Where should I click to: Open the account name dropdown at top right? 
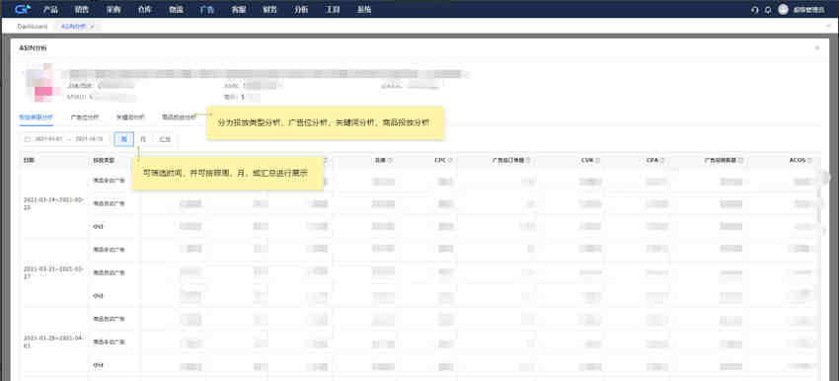click(x=808, y=10)
